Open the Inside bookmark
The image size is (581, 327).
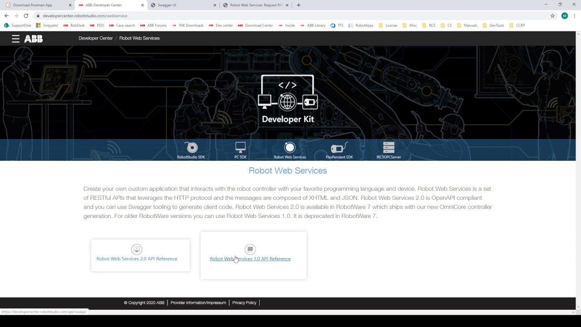[286, 25]
